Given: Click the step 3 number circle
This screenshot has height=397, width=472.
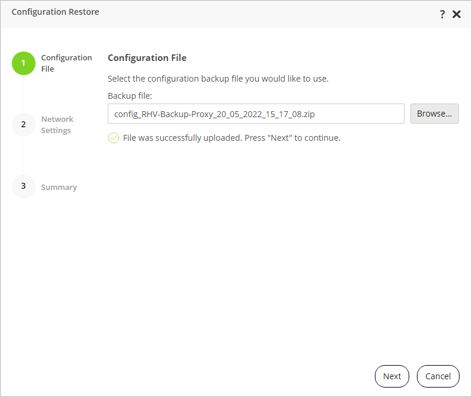Looking at the screenshot, I should coord(24,186).
